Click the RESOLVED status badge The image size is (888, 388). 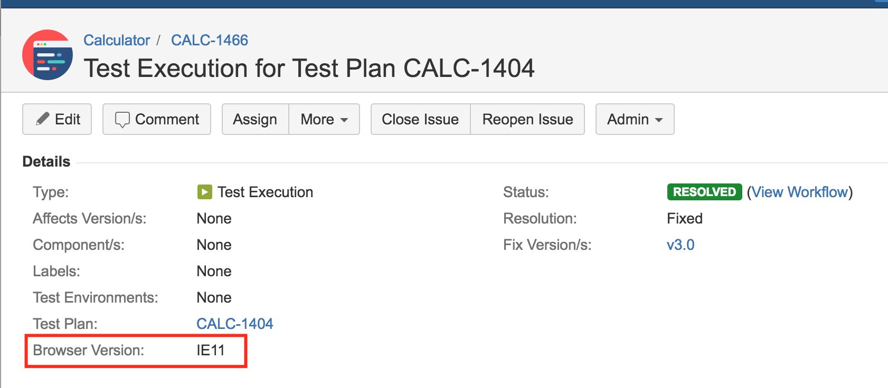point(704,192)
